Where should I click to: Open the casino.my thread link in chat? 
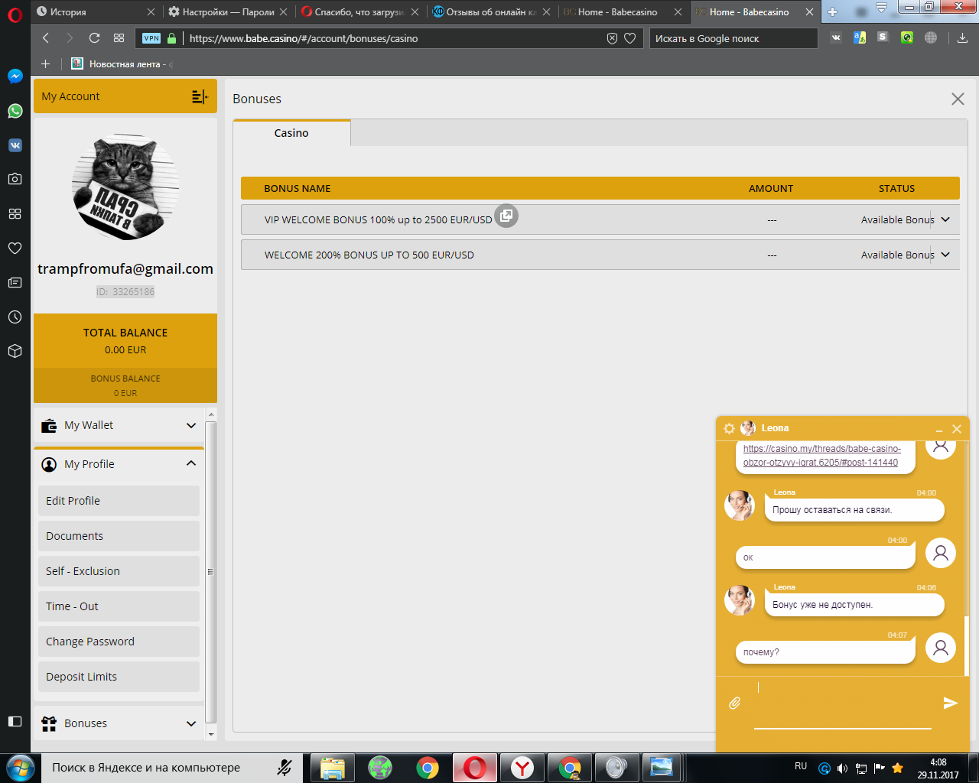coord(821,456)
